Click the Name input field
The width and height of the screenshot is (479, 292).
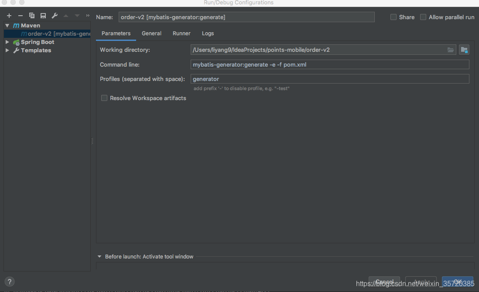click(246, 17)
